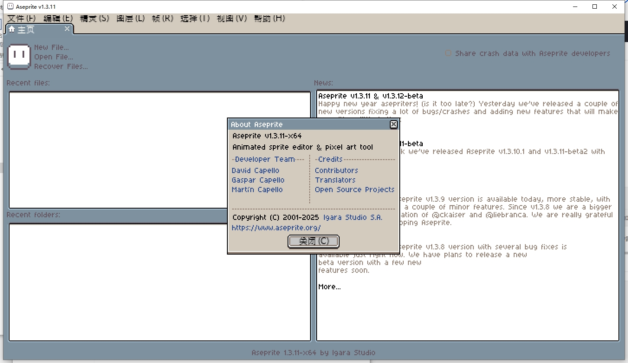The width and height of the screenshot is (628, 363).
Task: Click the Recover Files... link
Action: tap(61, 66)
